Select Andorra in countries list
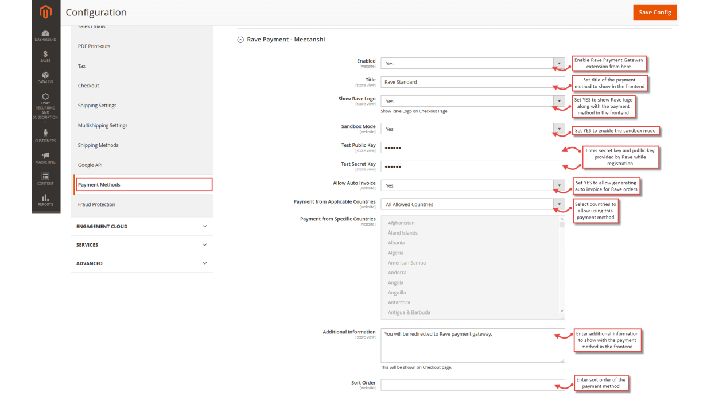Image resolution: width=711 pixels, height=396 pixels. (397, 273)
